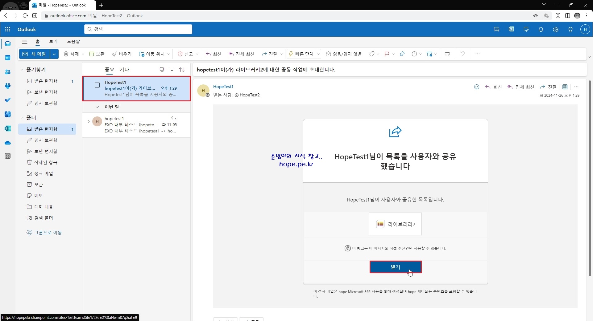Expand the Forward dropdown arrow
593x321 pixels.
click(281, 54)
